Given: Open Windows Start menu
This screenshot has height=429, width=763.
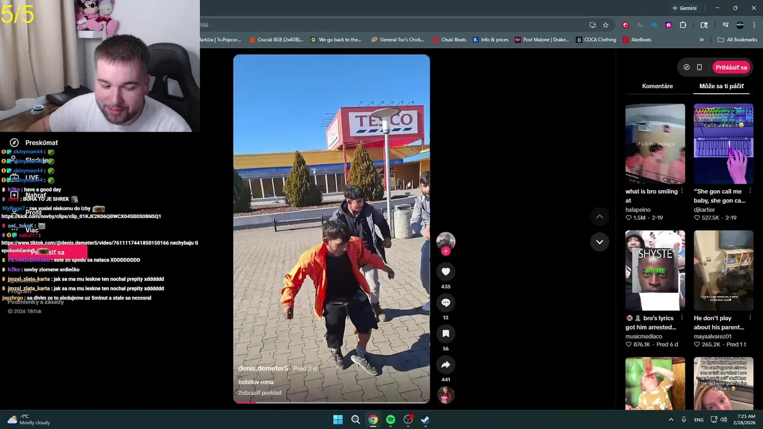Looking at the screenshot, I should tap(338, 419).
